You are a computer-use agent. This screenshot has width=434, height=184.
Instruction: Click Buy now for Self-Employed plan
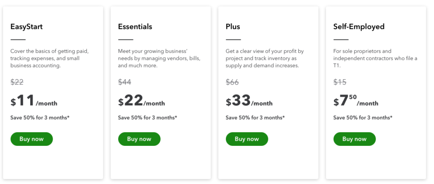point(355,139)
